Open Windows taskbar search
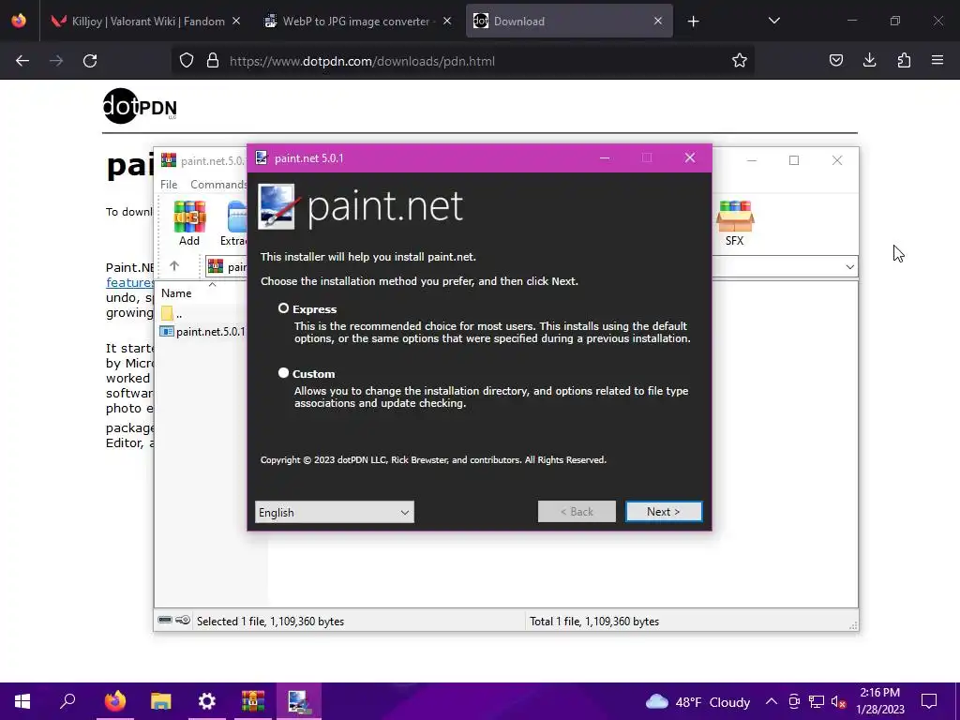 (67, 701)
